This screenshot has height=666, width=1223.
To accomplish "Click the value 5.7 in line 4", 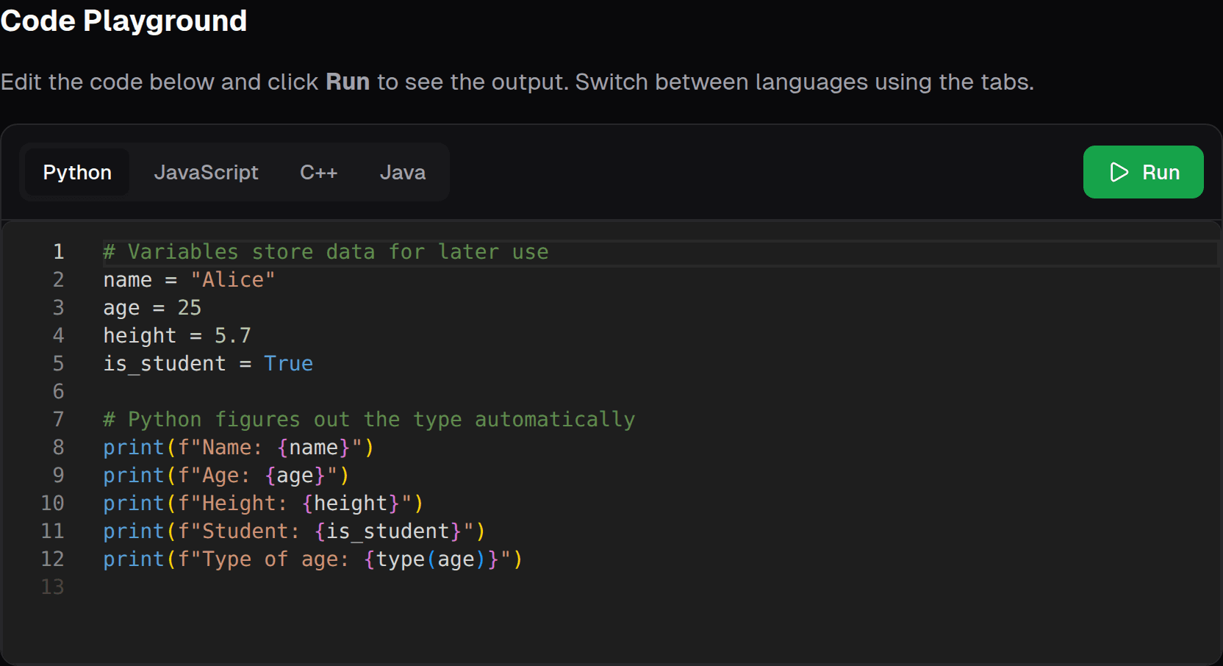I will pyautogui.click(x=233, y=336).
